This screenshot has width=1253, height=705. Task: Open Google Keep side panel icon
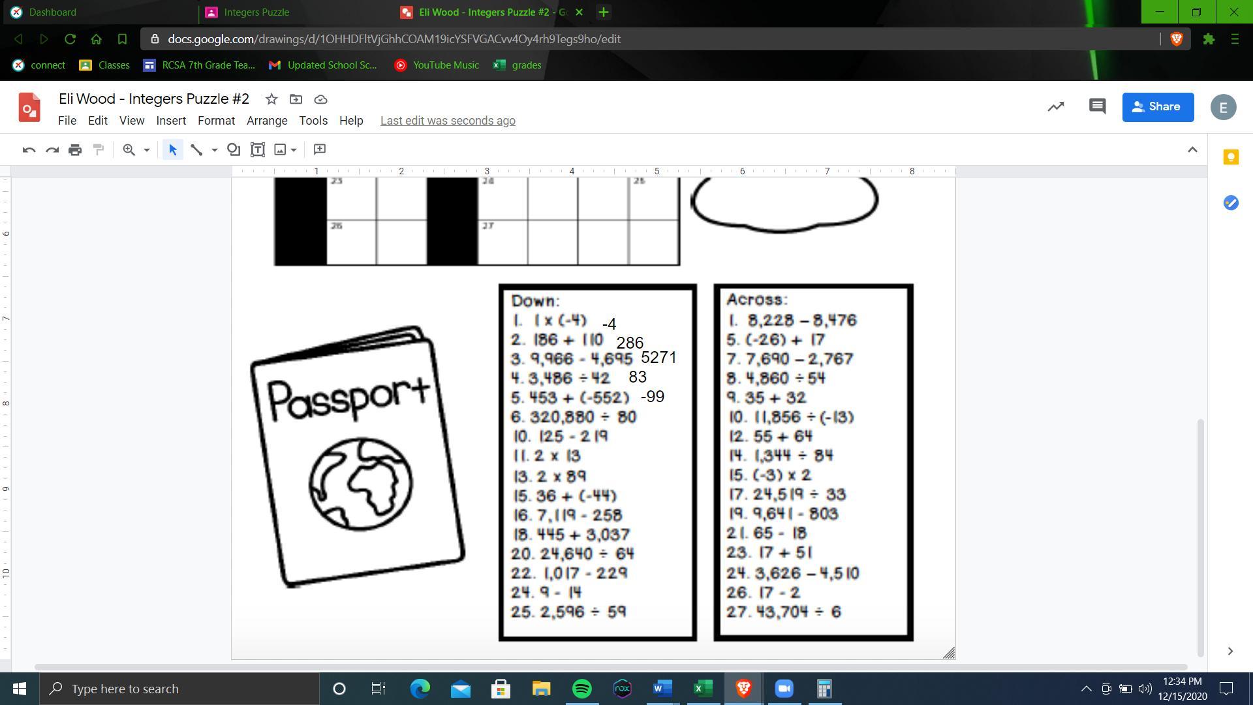point(1231,157)
